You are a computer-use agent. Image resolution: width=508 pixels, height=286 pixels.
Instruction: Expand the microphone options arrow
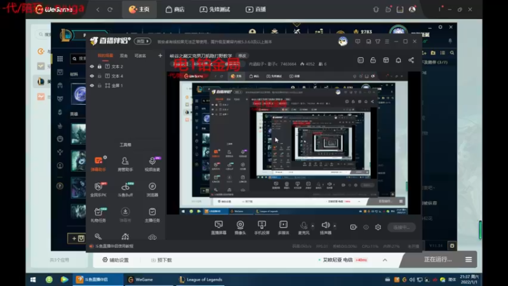(x=312, y=226)
